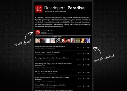
Task: Click star icon on 'UPDATE futtatása' row
Action: (79, 73)
